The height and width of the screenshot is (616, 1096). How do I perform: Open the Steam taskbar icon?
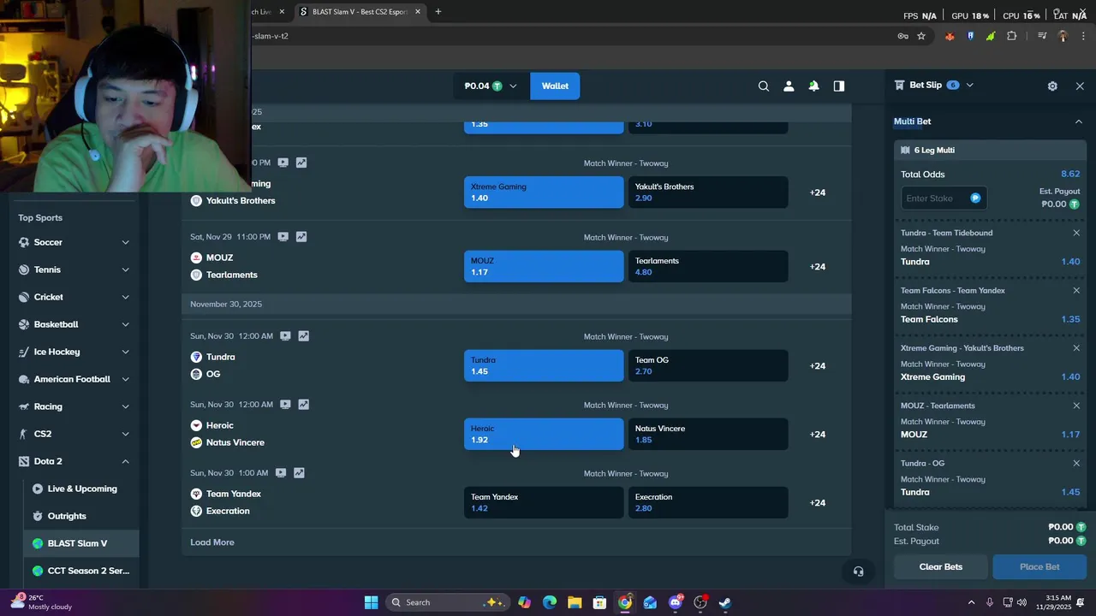(725, 602)
